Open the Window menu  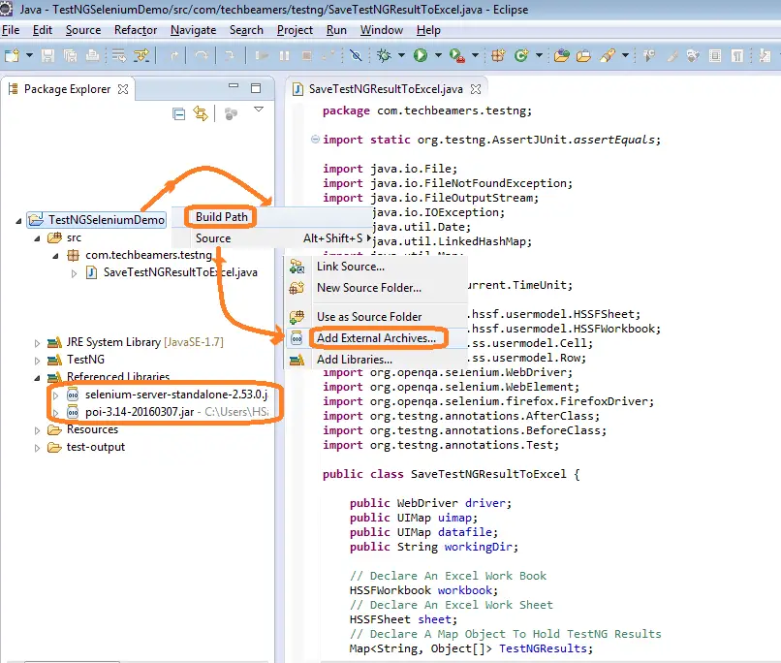[x=381, y=29]
